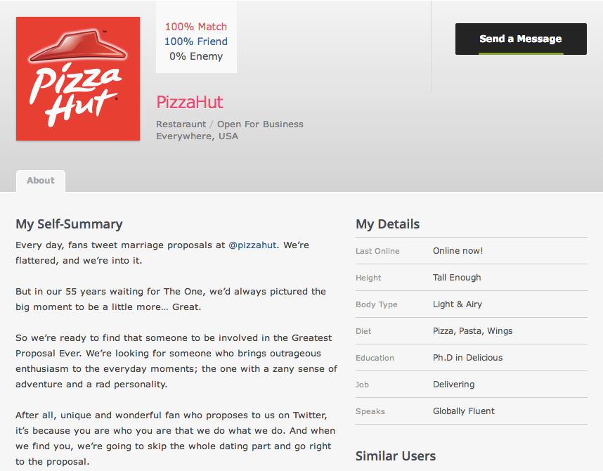Select the Body Type 'Light & Airy' detail
603x471 pixels.
472,304
